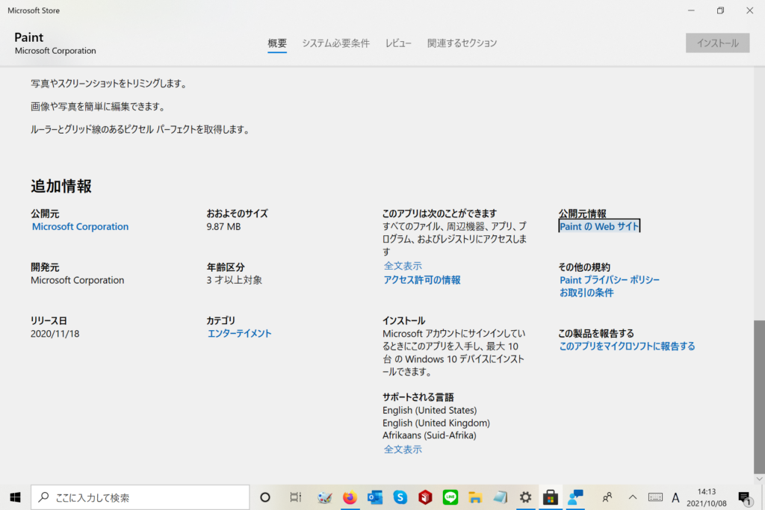Open Outlook from the taskbar
Viewport: 765px width, 510px height.
point(375,497)
